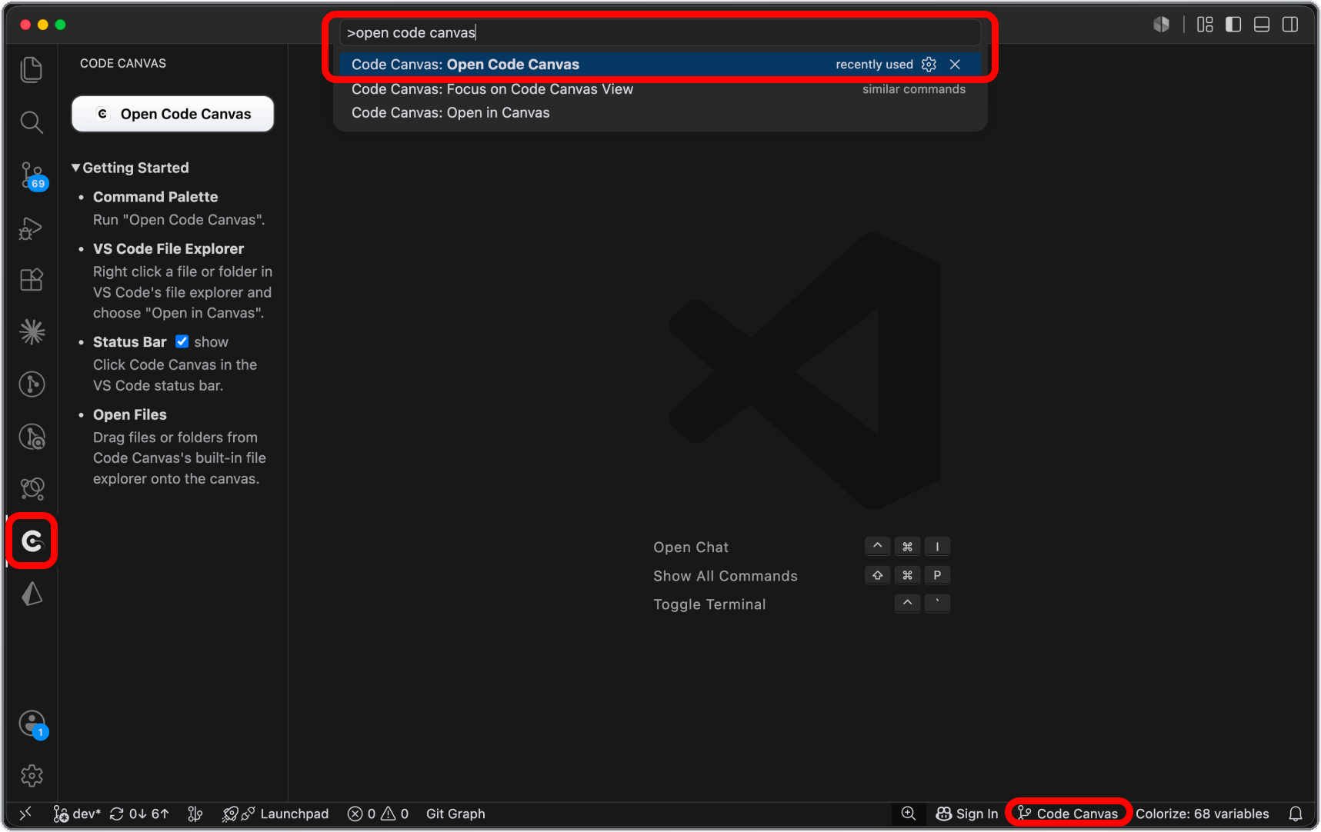Click Customize Layout icon in title bar
Viewport: 1321px width, 832px height.
1205,25
